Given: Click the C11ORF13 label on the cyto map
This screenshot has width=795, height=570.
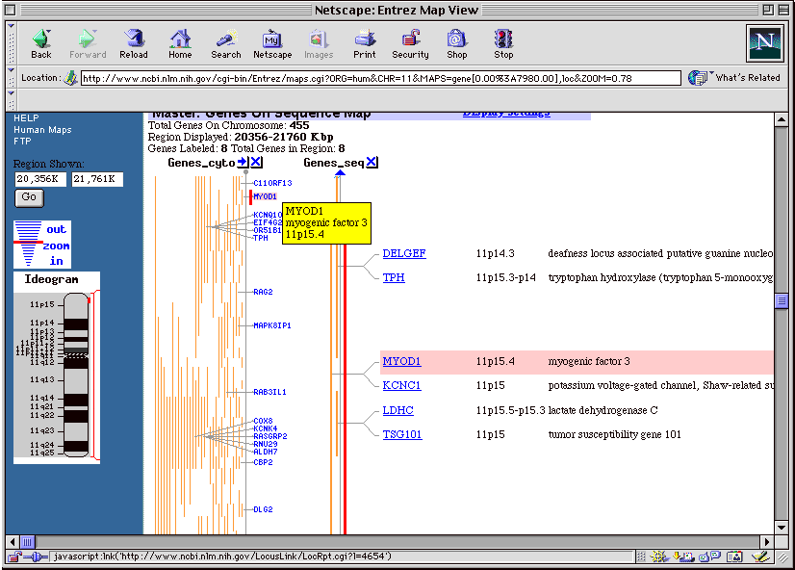Looking at the screenshot, I should pos(272,183).
